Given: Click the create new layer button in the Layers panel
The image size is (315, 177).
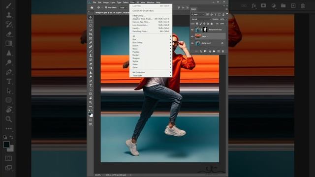Looking at the screenshot, I should pos(219,51).
